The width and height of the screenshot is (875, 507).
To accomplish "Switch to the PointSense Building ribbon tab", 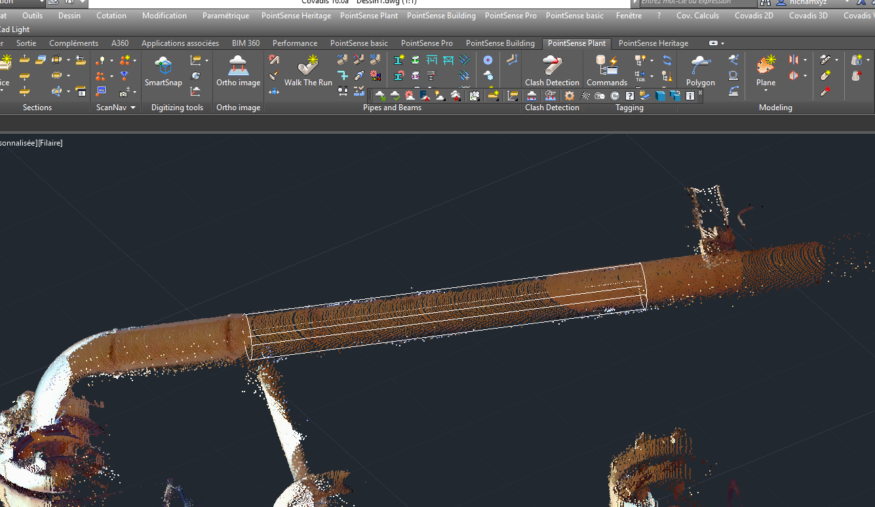I will (x=500, y=43).
